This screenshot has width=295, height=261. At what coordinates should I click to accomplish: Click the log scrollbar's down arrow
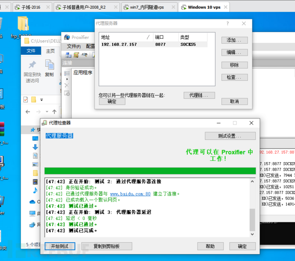click(252, 234)
